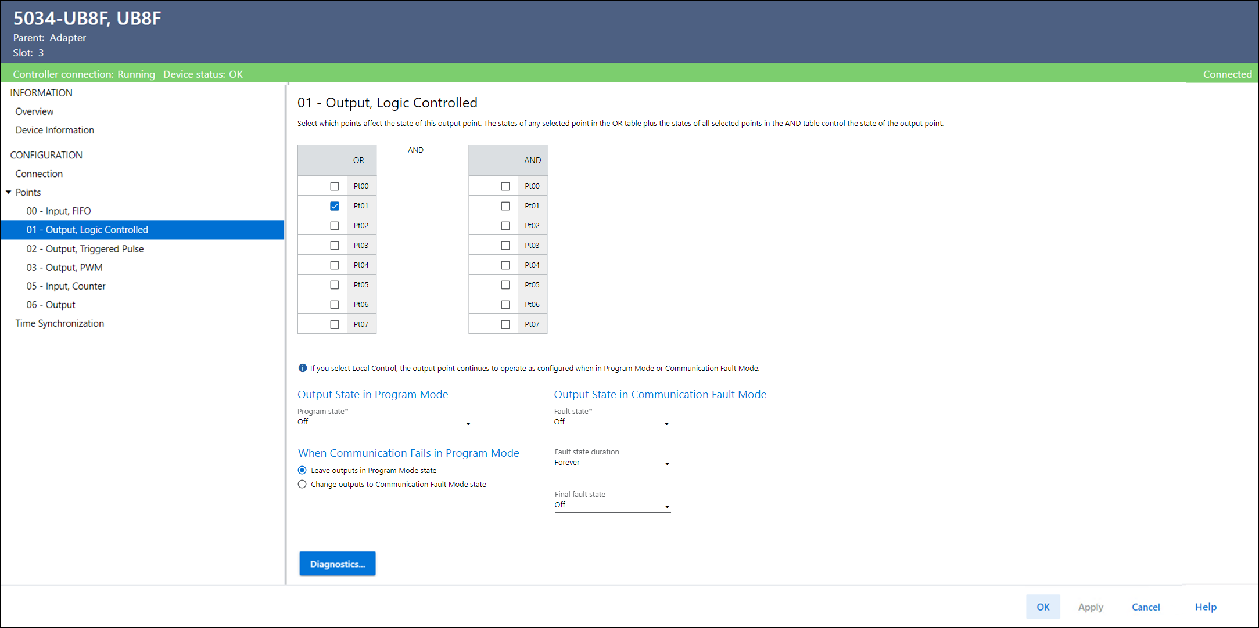Go to 03 - Output, PWM point
The width and height of the screenshot is (1259, 628).
click(64, 268)
